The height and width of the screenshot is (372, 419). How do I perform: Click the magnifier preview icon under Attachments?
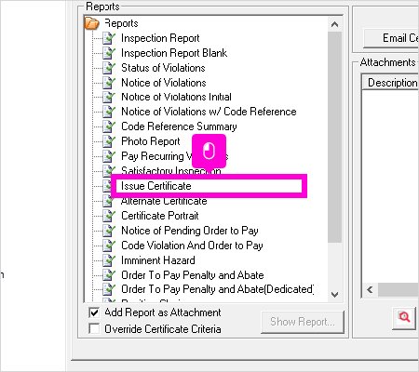(x=404, y=317)
